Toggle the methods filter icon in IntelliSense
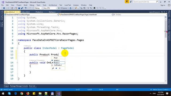 tap(60, 68)
